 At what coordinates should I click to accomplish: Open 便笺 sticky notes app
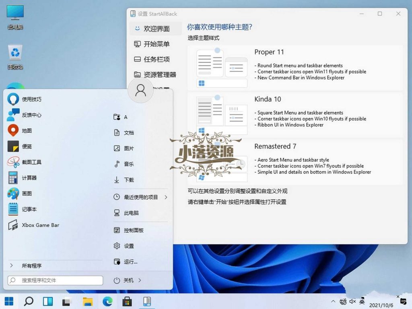pyautogui.click(x=20, y=146)
